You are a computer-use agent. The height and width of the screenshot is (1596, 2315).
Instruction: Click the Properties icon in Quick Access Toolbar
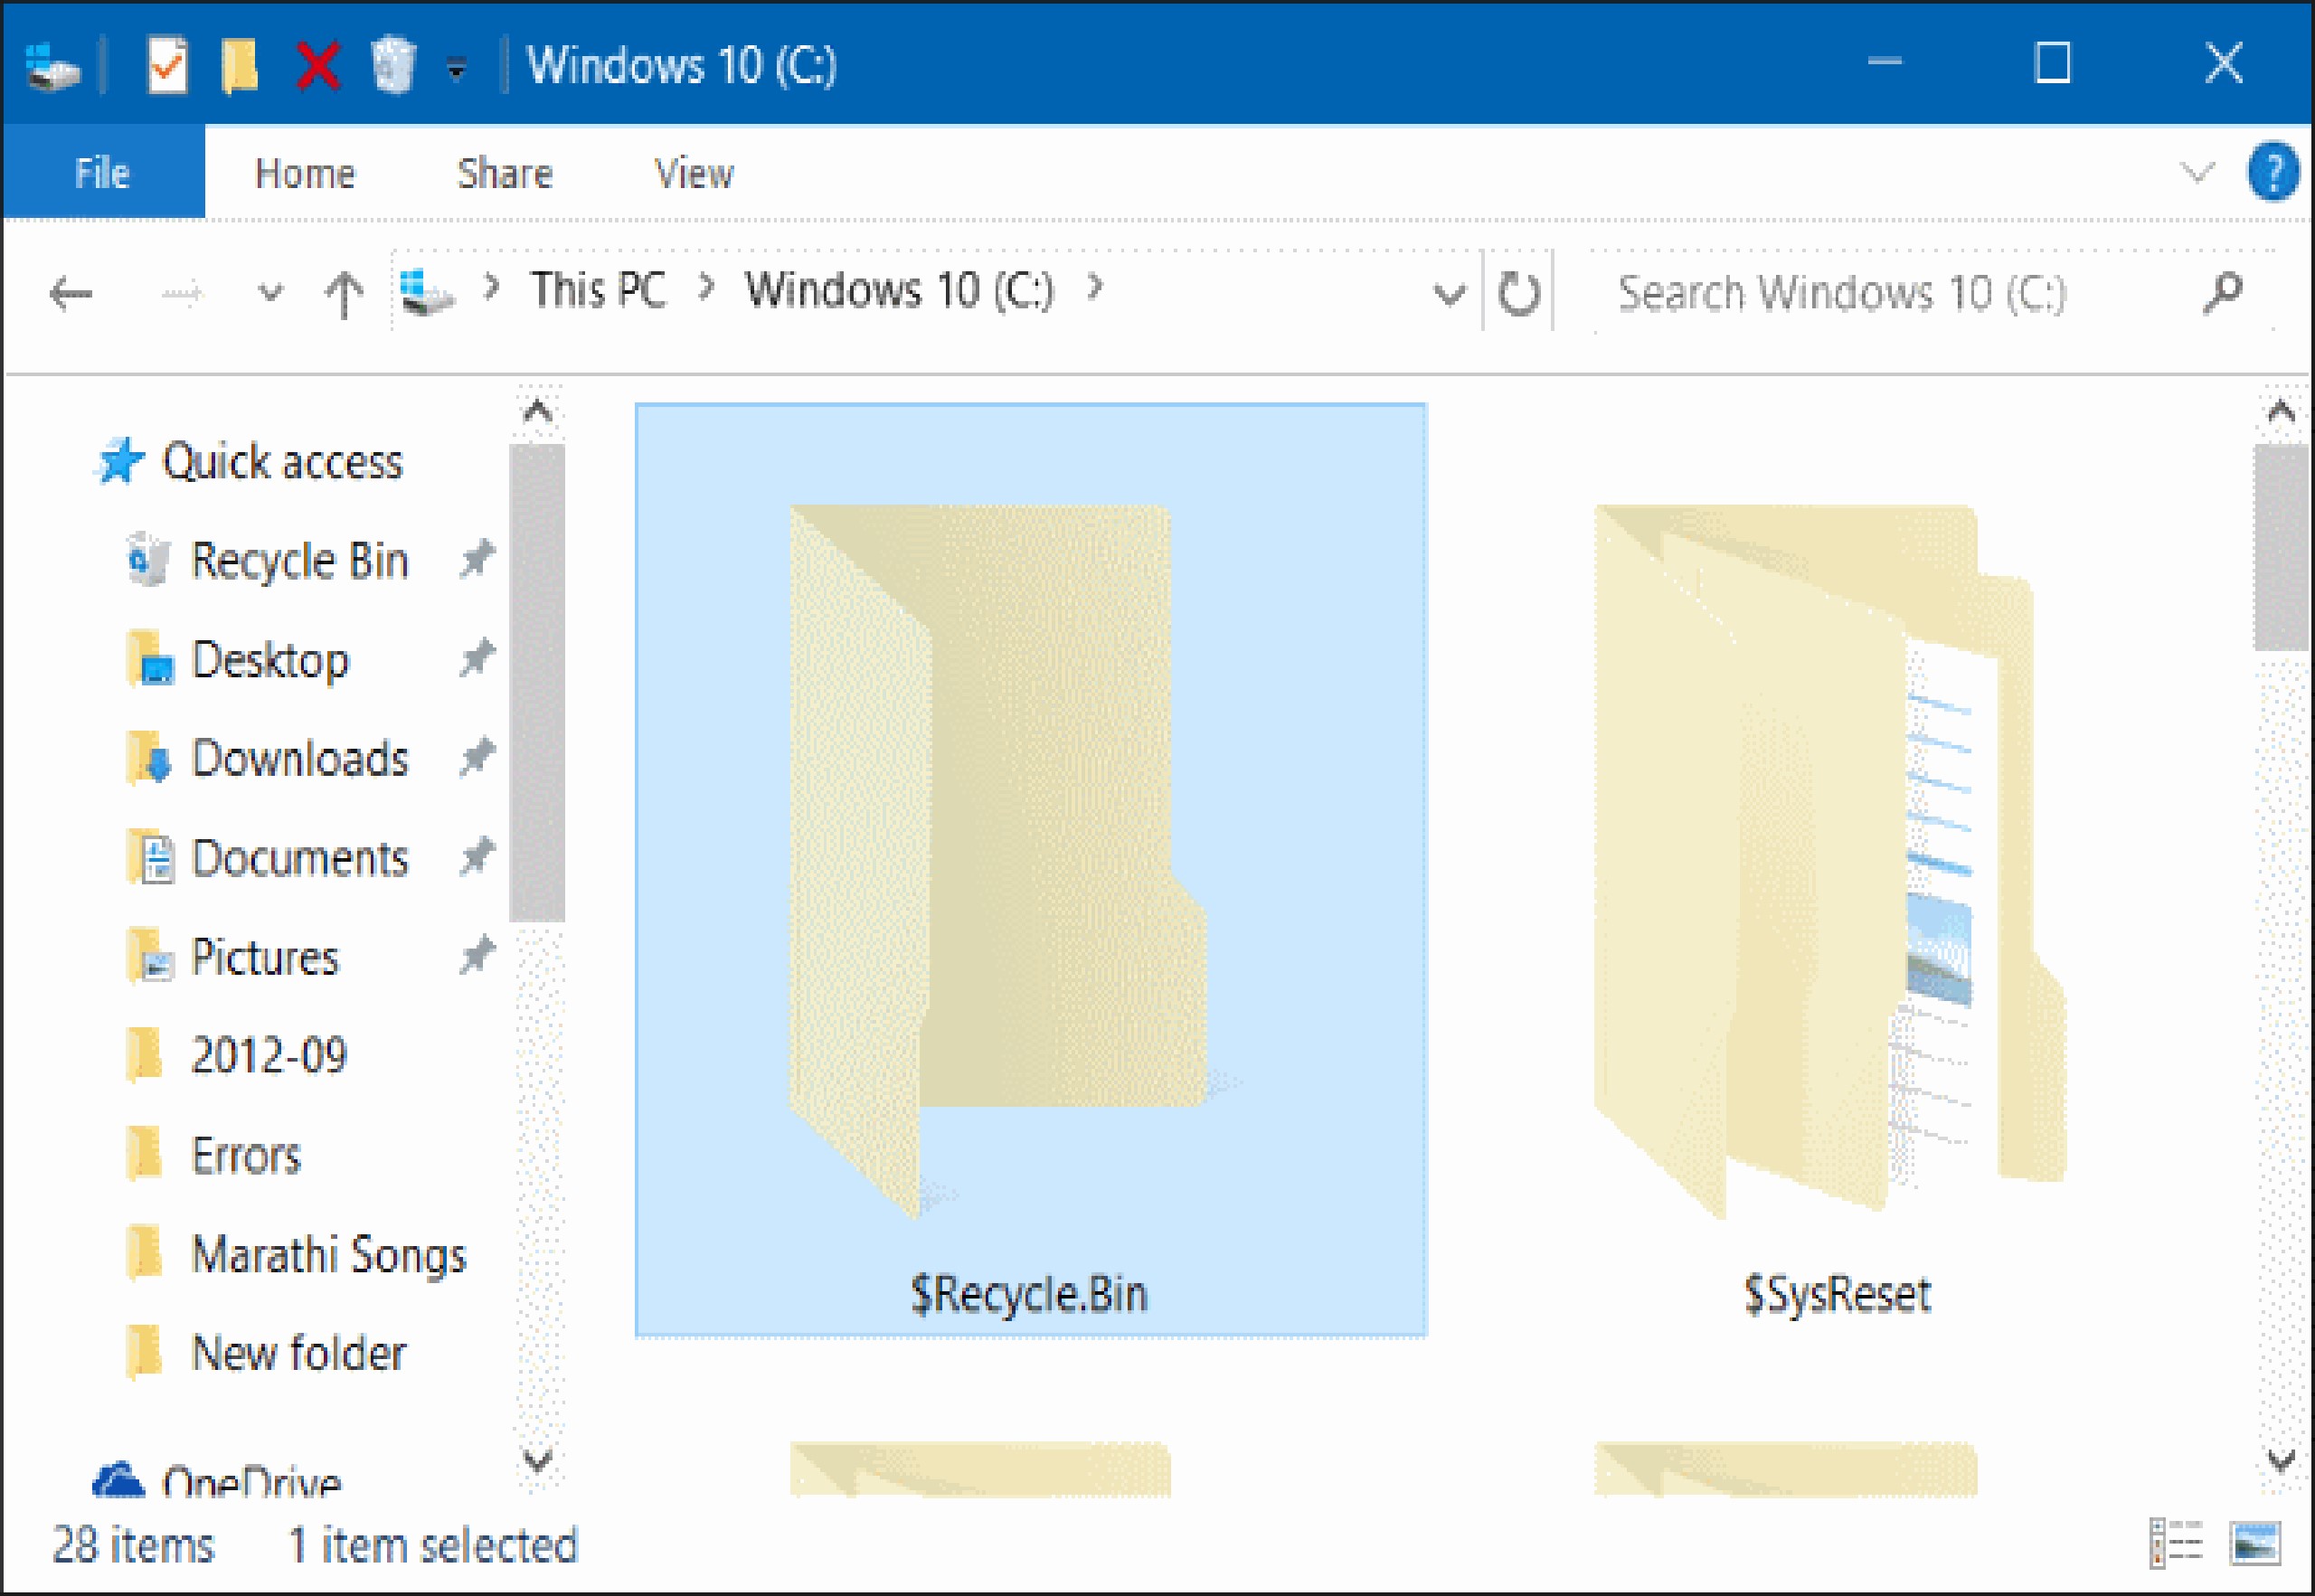pos(168,65)
